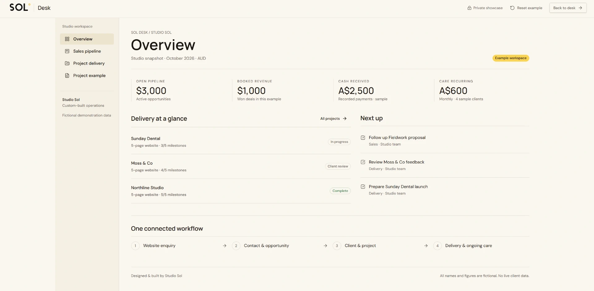Open the Northline Studio project row
This screenshot has width=594, height=291.
[x=241, y=191]
